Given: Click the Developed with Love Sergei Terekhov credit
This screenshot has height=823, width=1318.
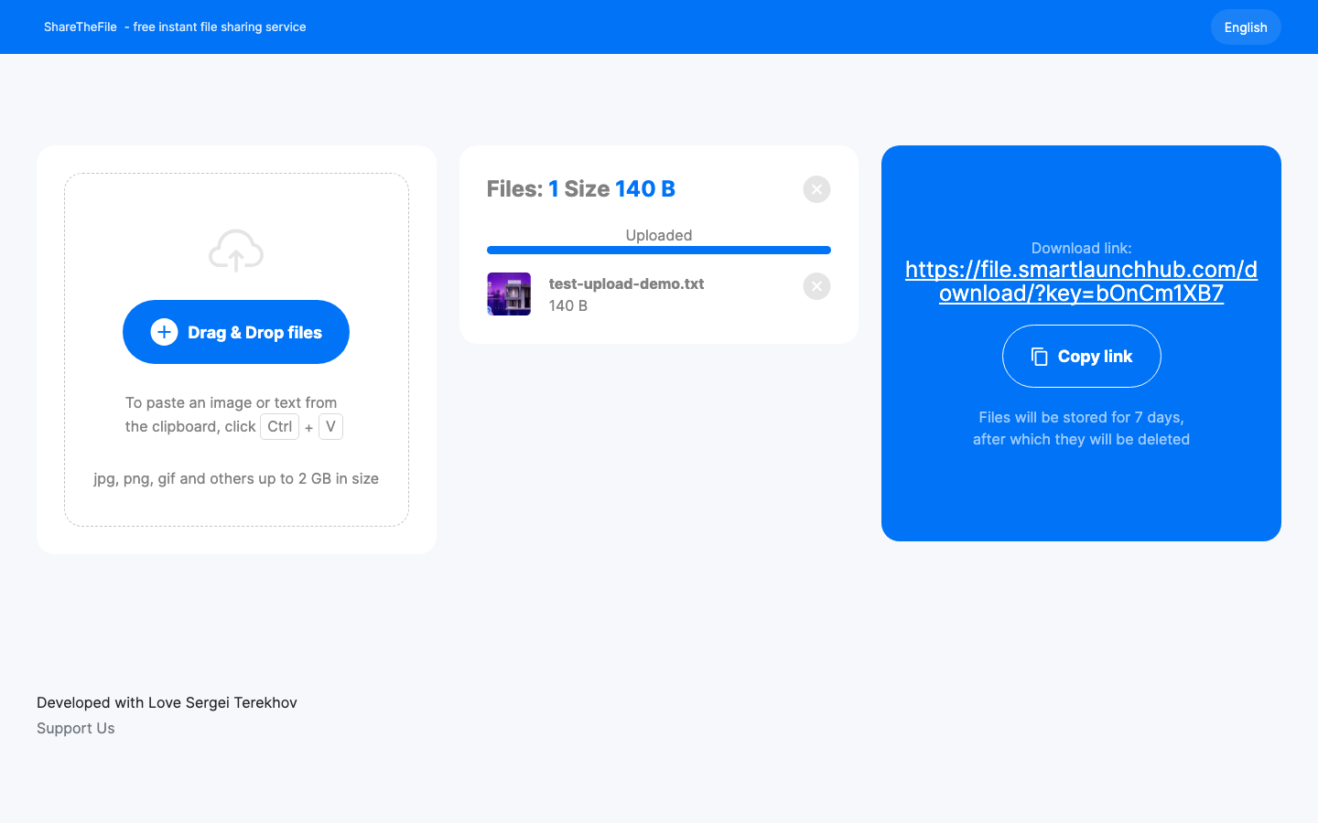Looking at the screenshot, I should point(167,702).
